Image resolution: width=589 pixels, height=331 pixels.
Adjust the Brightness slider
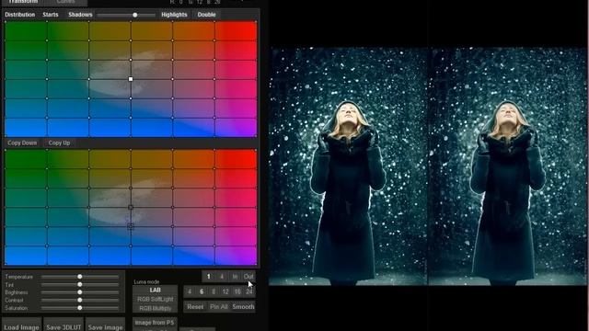tap(80, 292)
